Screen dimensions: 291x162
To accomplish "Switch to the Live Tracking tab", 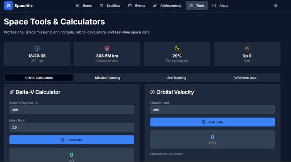I will point(176,78).
